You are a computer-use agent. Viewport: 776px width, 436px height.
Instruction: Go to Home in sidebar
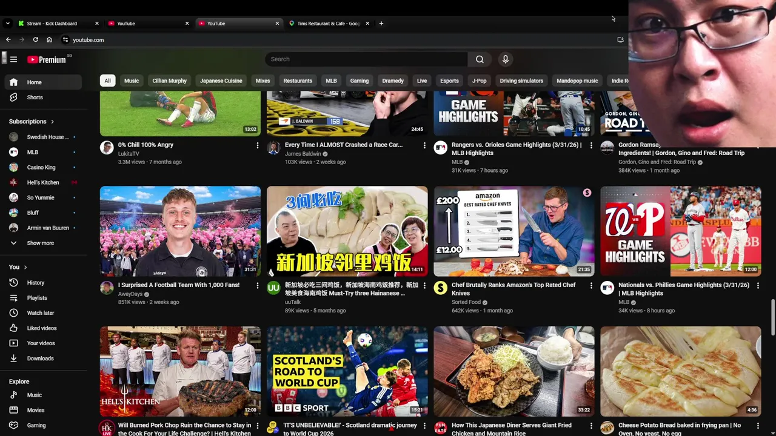point(43,82)
